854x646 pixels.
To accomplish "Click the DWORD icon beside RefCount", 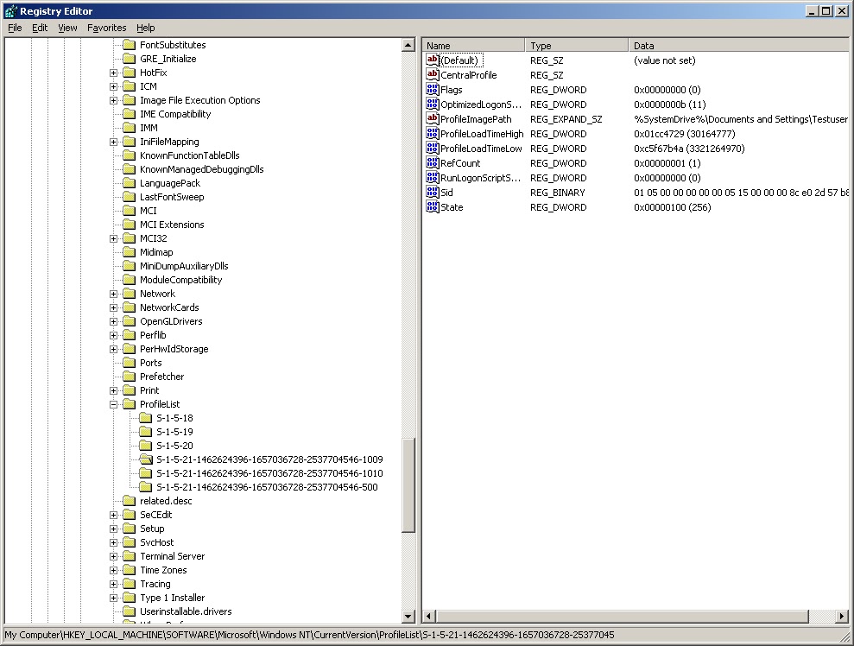I will [432, 163].
